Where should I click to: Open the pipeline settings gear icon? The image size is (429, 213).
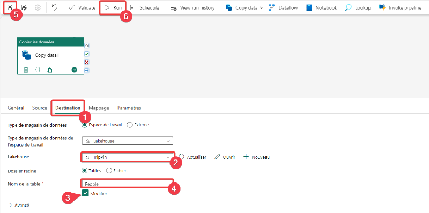[x=38, y=7]
